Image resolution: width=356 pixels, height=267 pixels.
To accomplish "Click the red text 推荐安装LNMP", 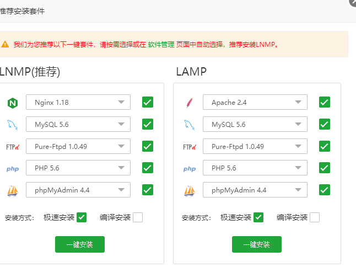I will (x=253, y=44).
